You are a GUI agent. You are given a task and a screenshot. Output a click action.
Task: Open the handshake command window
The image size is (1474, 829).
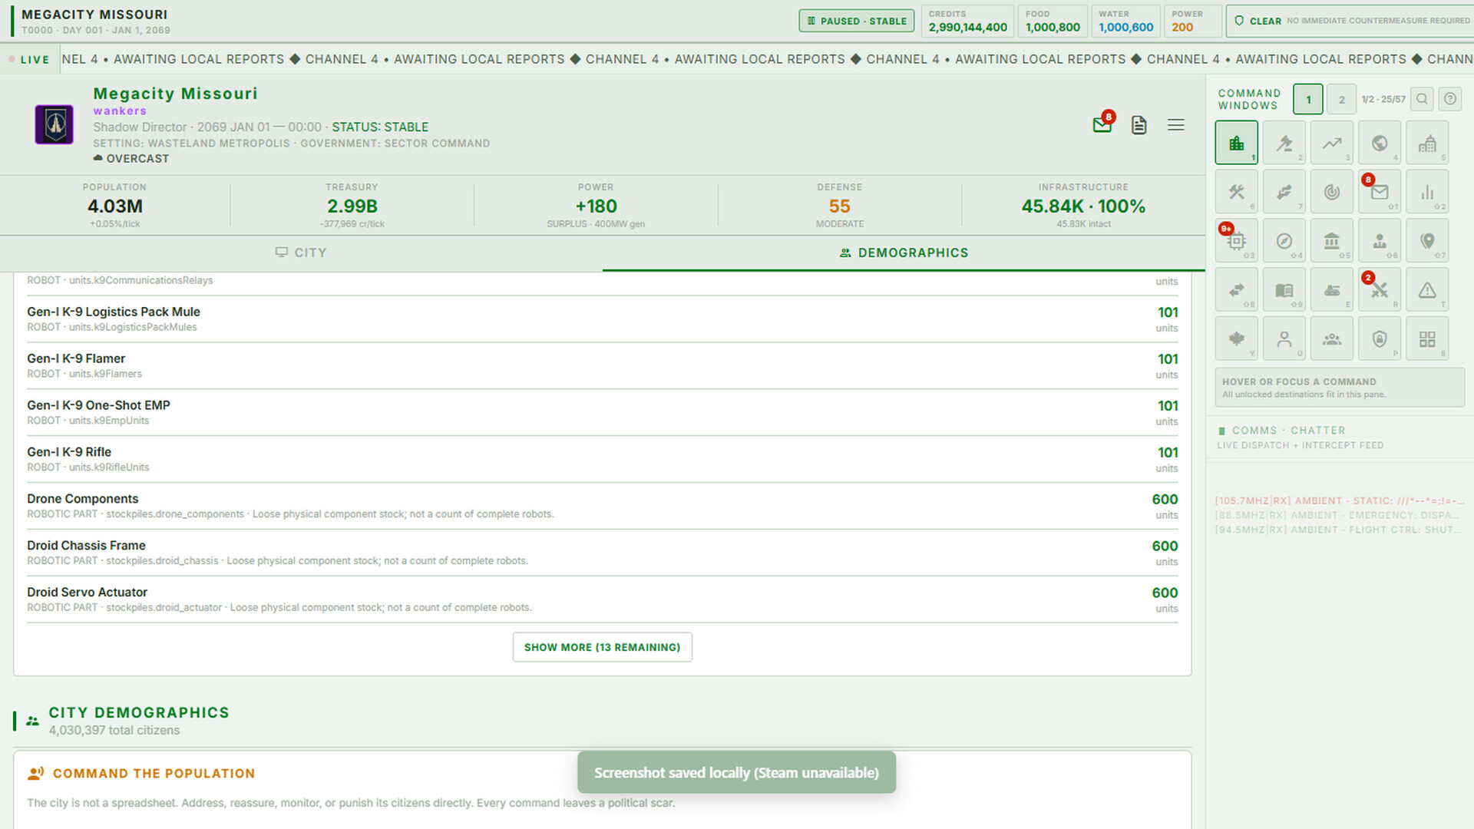(1284, 191)
